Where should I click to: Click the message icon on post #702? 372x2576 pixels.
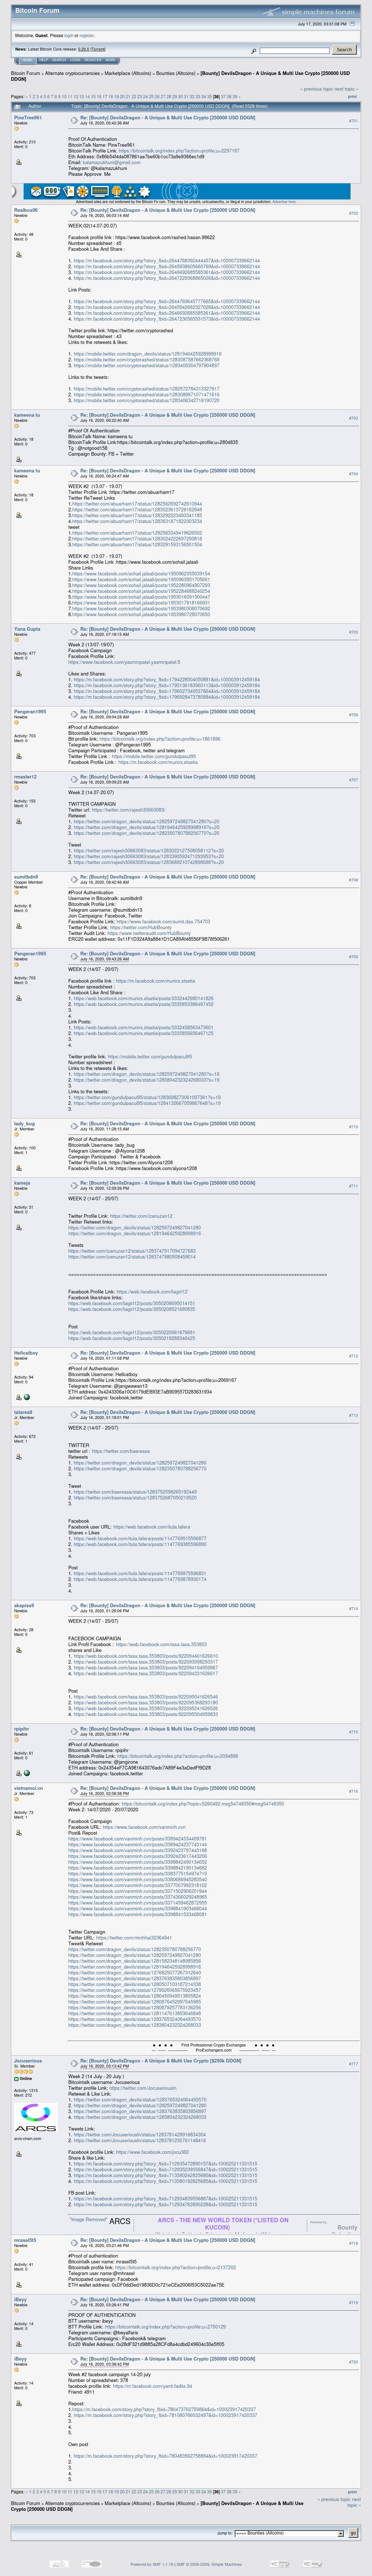coord(74,212)
